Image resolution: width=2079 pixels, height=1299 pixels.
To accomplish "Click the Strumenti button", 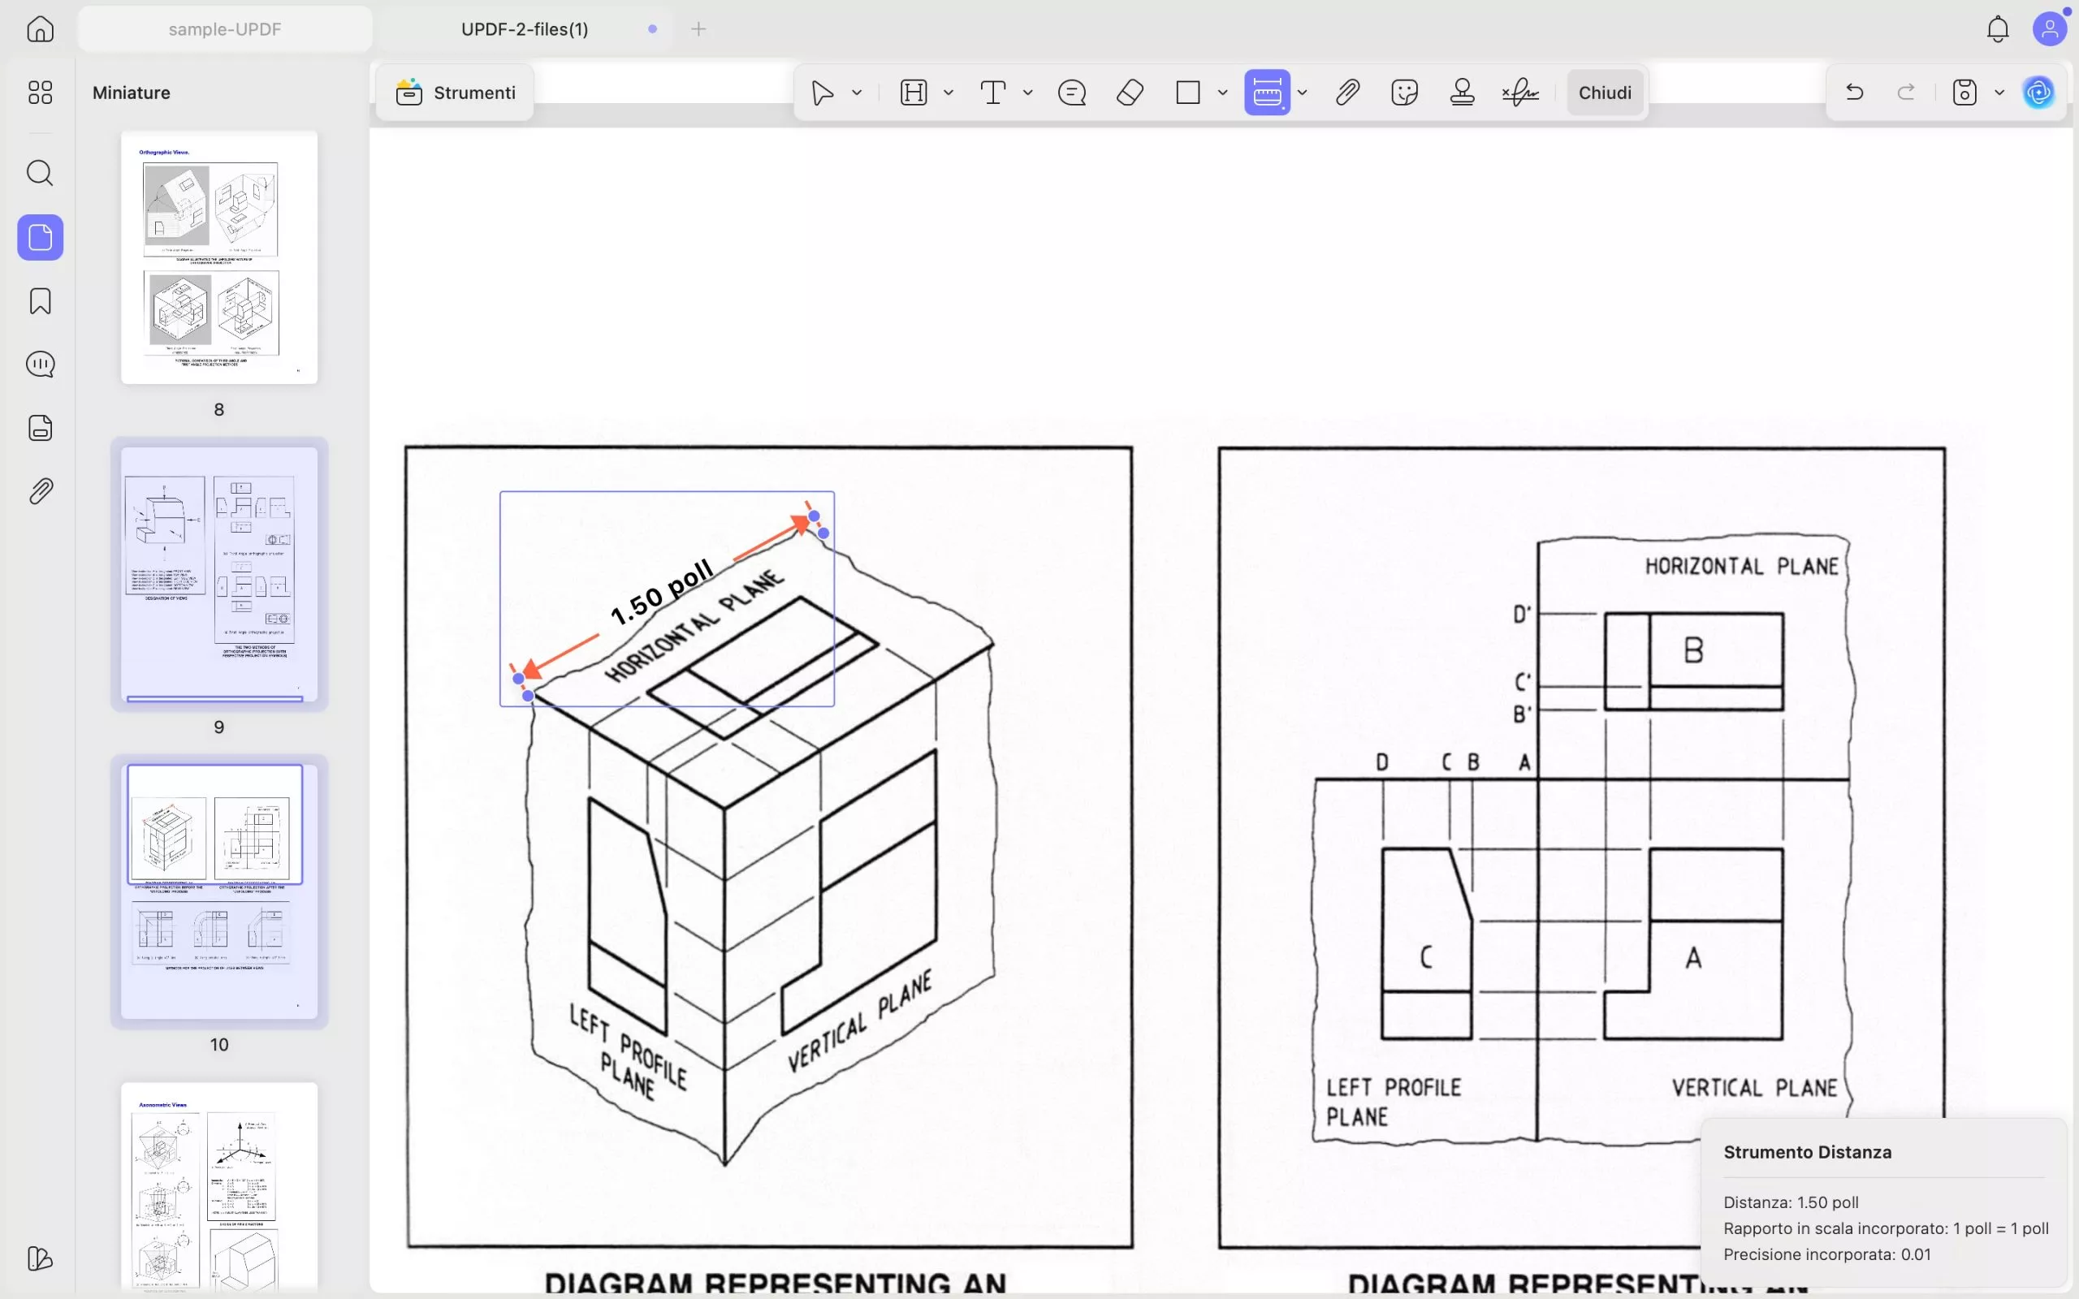I will (456, 92).
